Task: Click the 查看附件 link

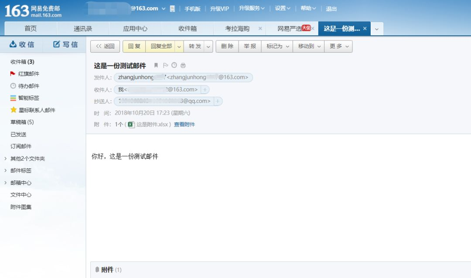Action: [184, 125]
